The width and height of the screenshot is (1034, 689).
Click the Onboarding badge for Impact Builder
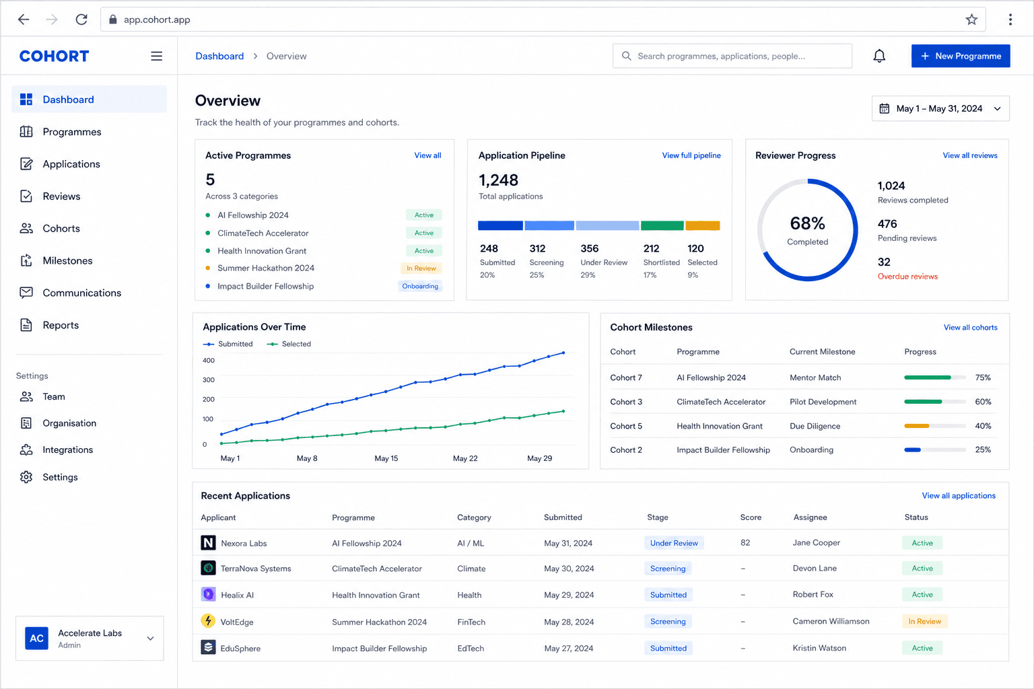coord(420,286)
